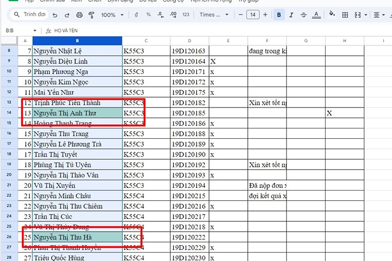392x261 pixels.
Task: Click cell 19D120163
Action: [190, 51]
